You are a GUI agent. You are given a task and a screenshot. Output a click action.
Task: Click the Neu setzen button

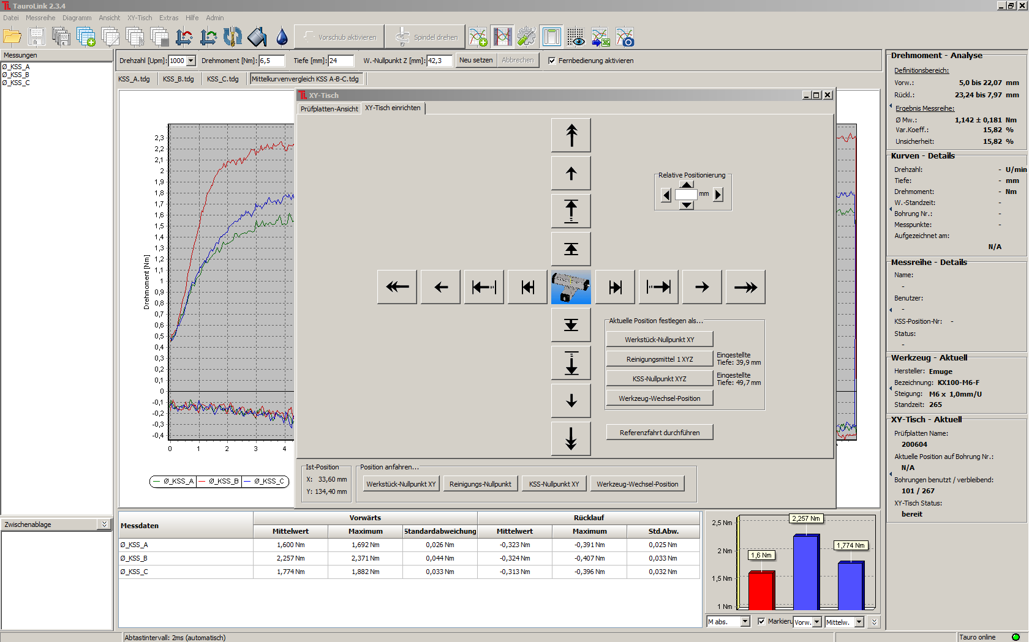click(x=476, y=60)
